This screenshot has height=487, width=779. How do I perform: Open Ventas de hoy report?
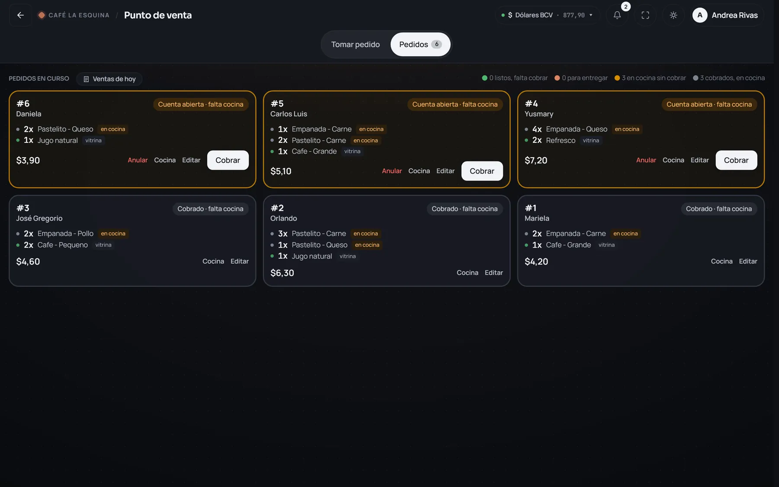point(109,79)
